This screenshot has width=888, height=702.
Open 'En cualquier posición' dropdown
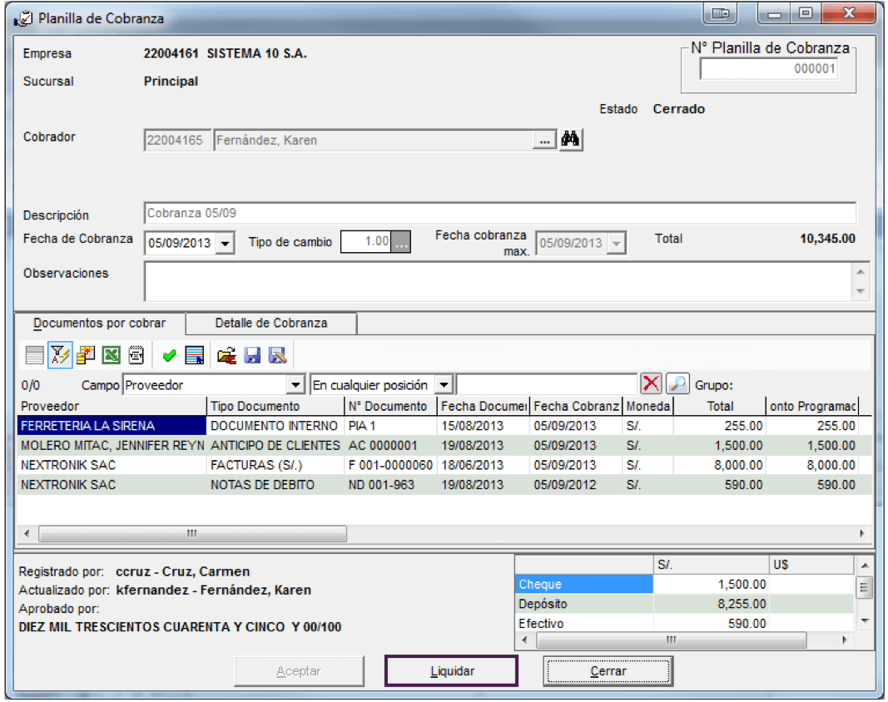click(444, 385)
